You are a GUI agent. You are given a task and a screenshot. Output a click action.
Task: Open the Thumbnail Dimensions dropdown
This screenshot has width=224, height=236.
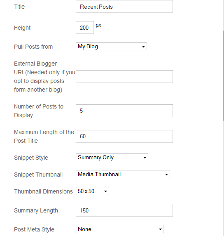coord(92,191)
